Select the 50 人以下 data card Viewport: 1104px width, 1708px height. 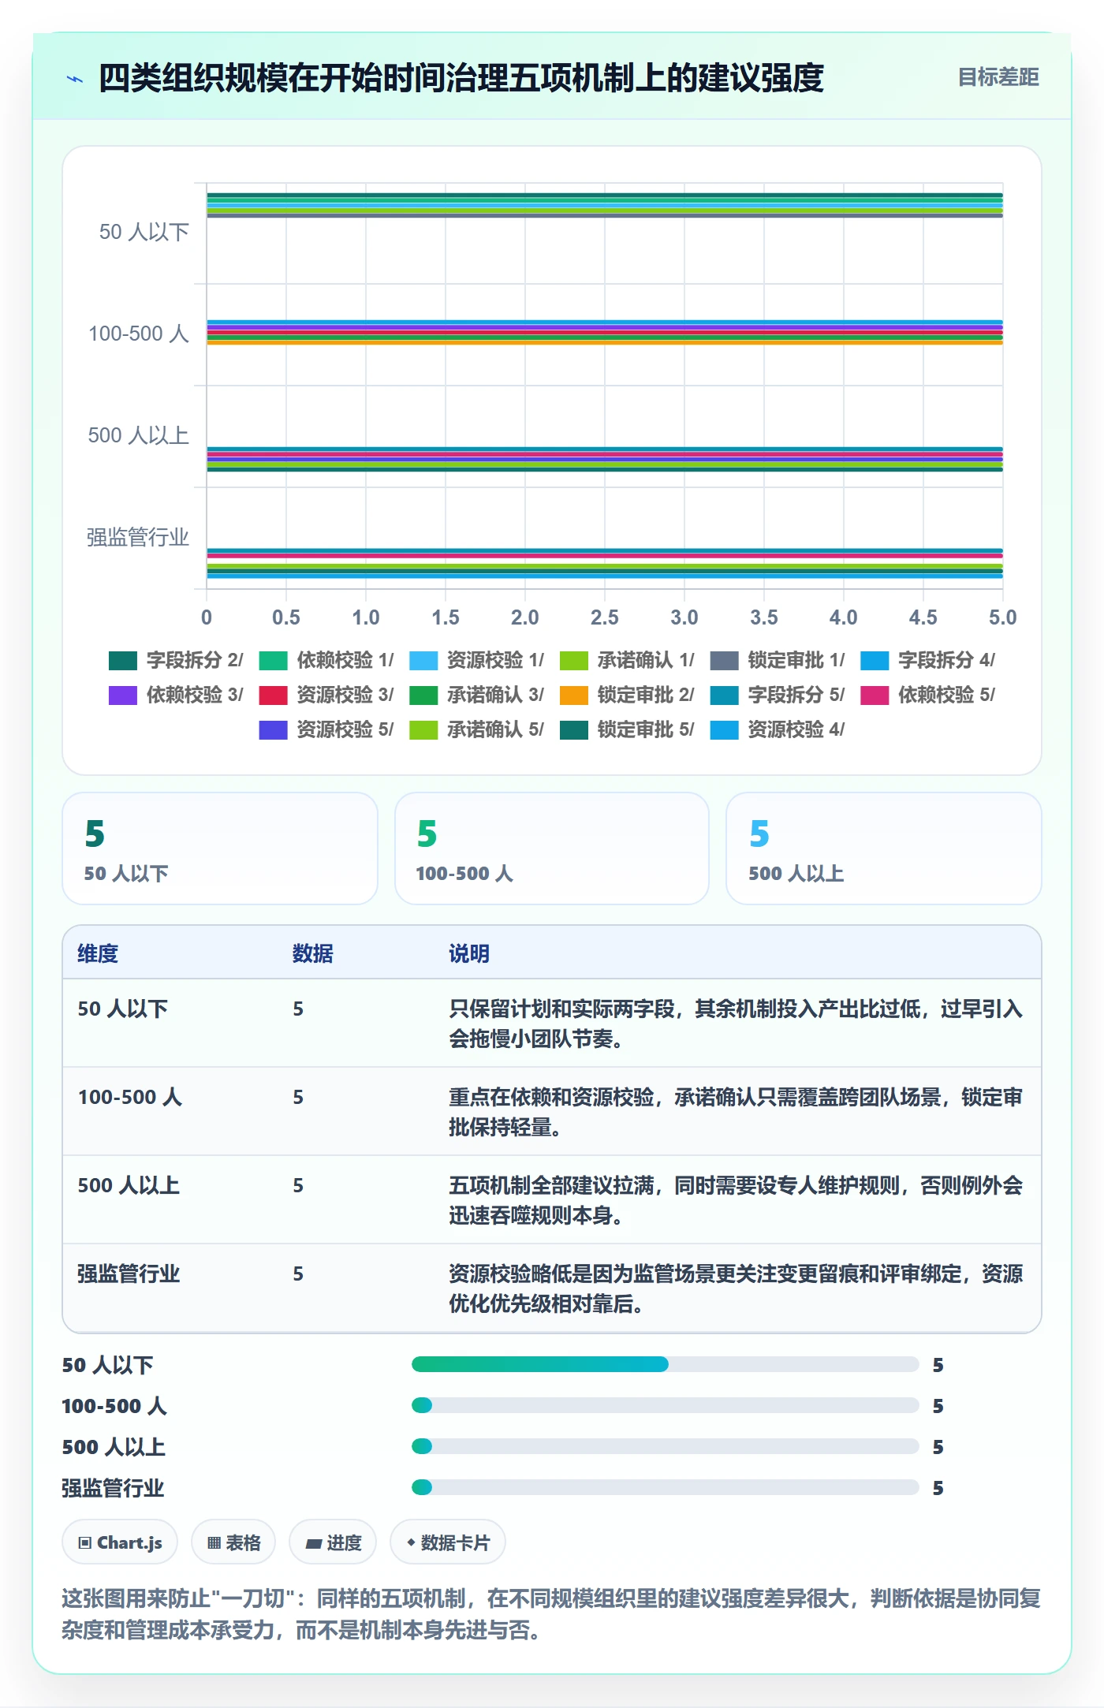[220, 848]
